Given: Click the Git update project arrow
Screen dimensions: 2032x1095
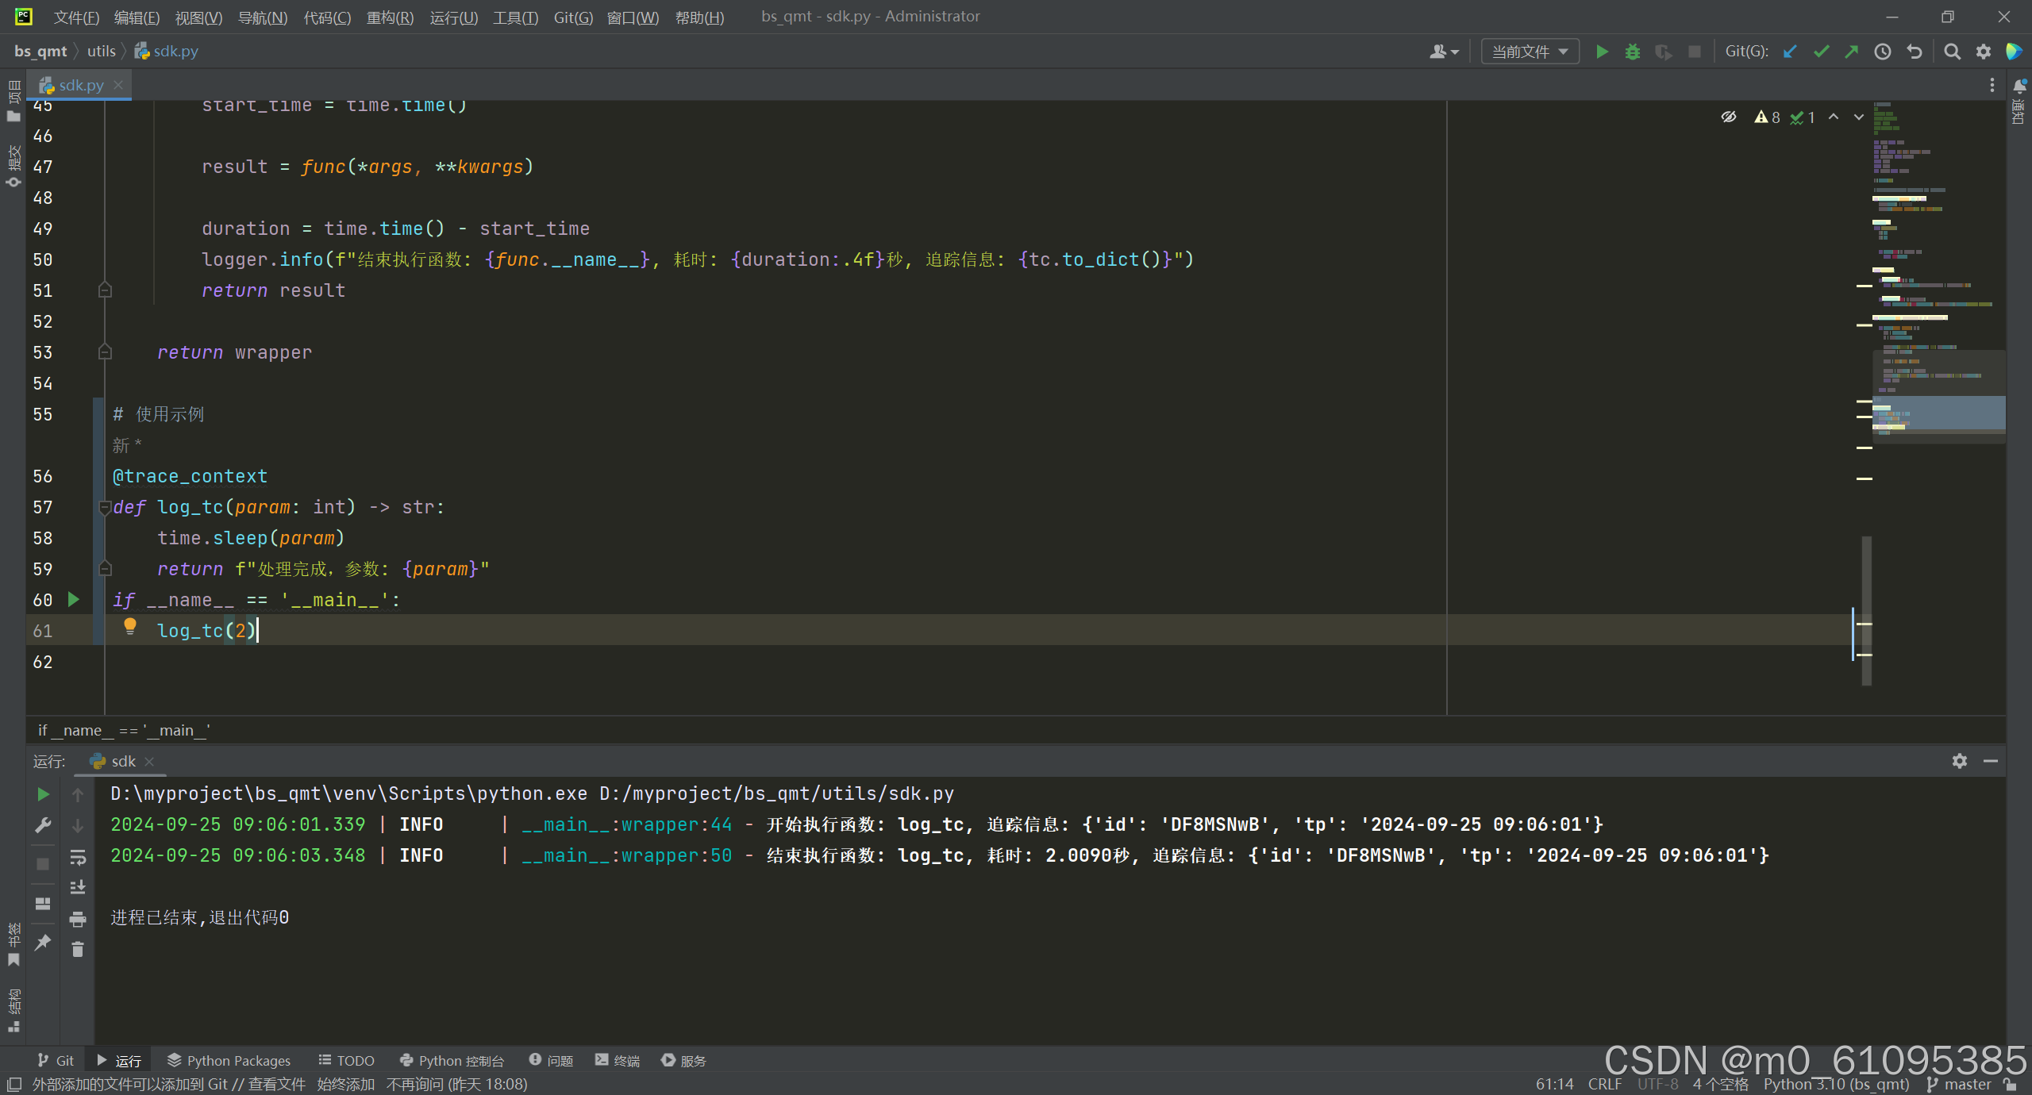Looking at the screenshot, I should tap(1790, 52).
